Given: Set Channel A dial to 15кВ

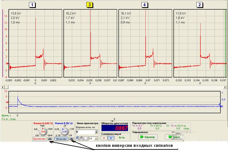Looking at the screenshot, I should point(50,129).
